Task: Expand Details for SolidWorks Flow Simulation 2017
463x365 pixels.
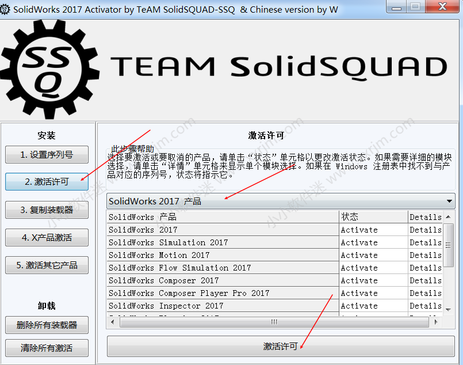Action: (x=425, y=268)
